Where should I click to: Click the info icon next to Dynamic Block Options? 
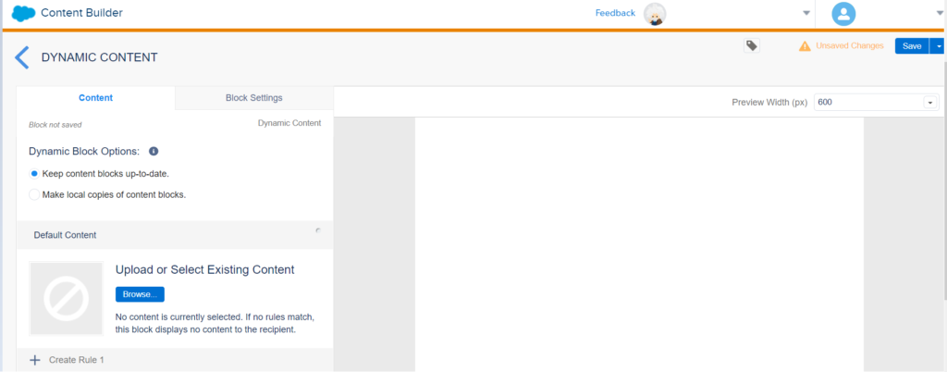[x=154, y=151]
